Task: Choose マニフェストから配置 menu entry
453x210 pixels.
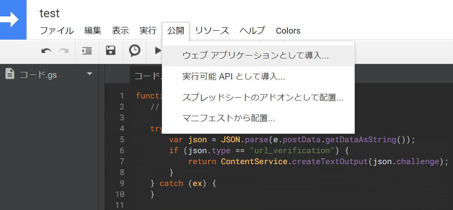Action: (x=228, y=119)
